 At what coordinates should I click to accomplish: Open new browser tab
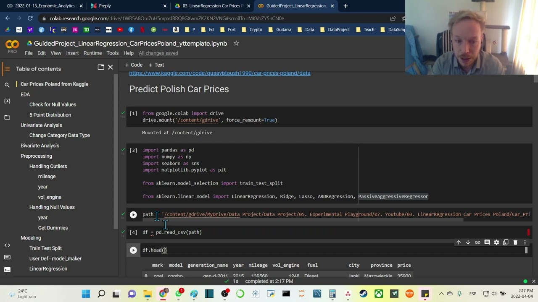[345, 6]
